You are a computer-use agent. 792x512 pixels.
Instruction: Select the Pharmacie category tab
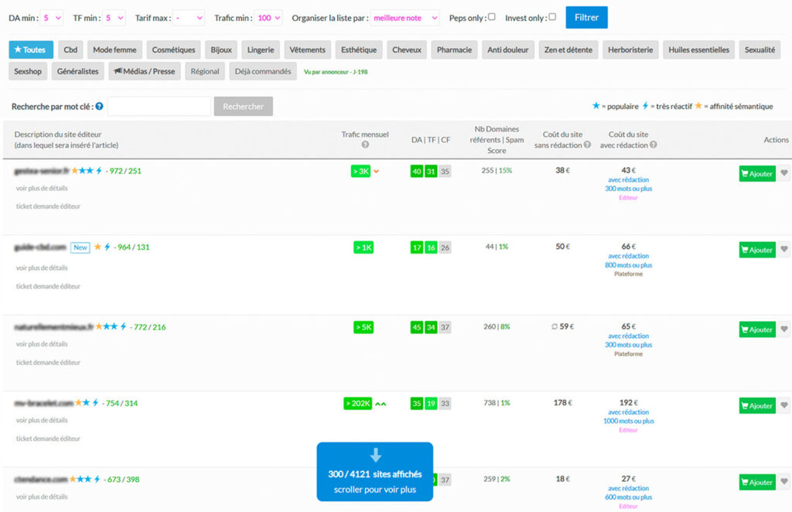[454, 50]
